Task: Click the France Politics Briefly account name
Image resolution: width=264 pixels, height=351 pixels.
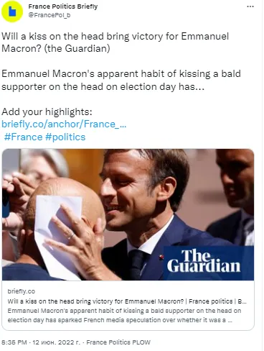Action: click(63, 6)
